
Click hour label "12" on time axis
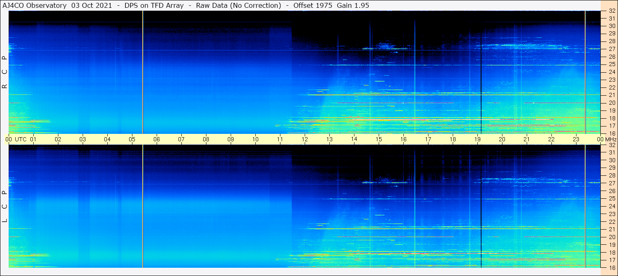pos(305,139)
